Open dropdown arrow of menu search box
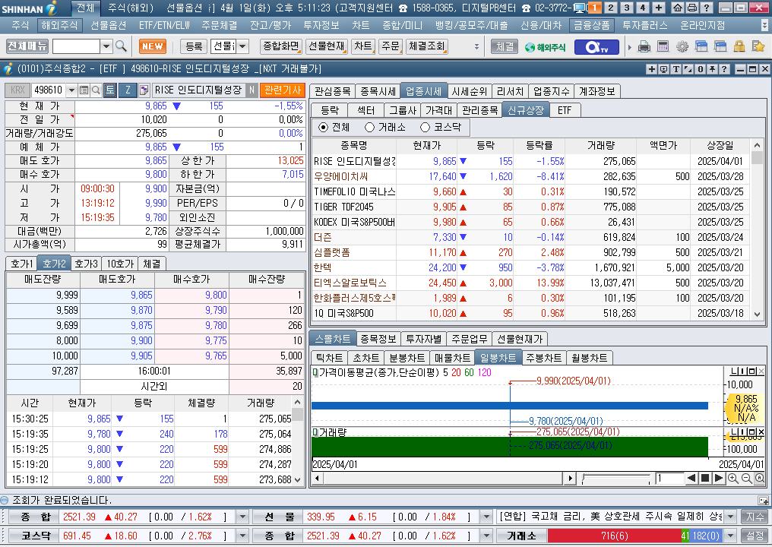This screenshot has height=547, width=772. [106, 47]
